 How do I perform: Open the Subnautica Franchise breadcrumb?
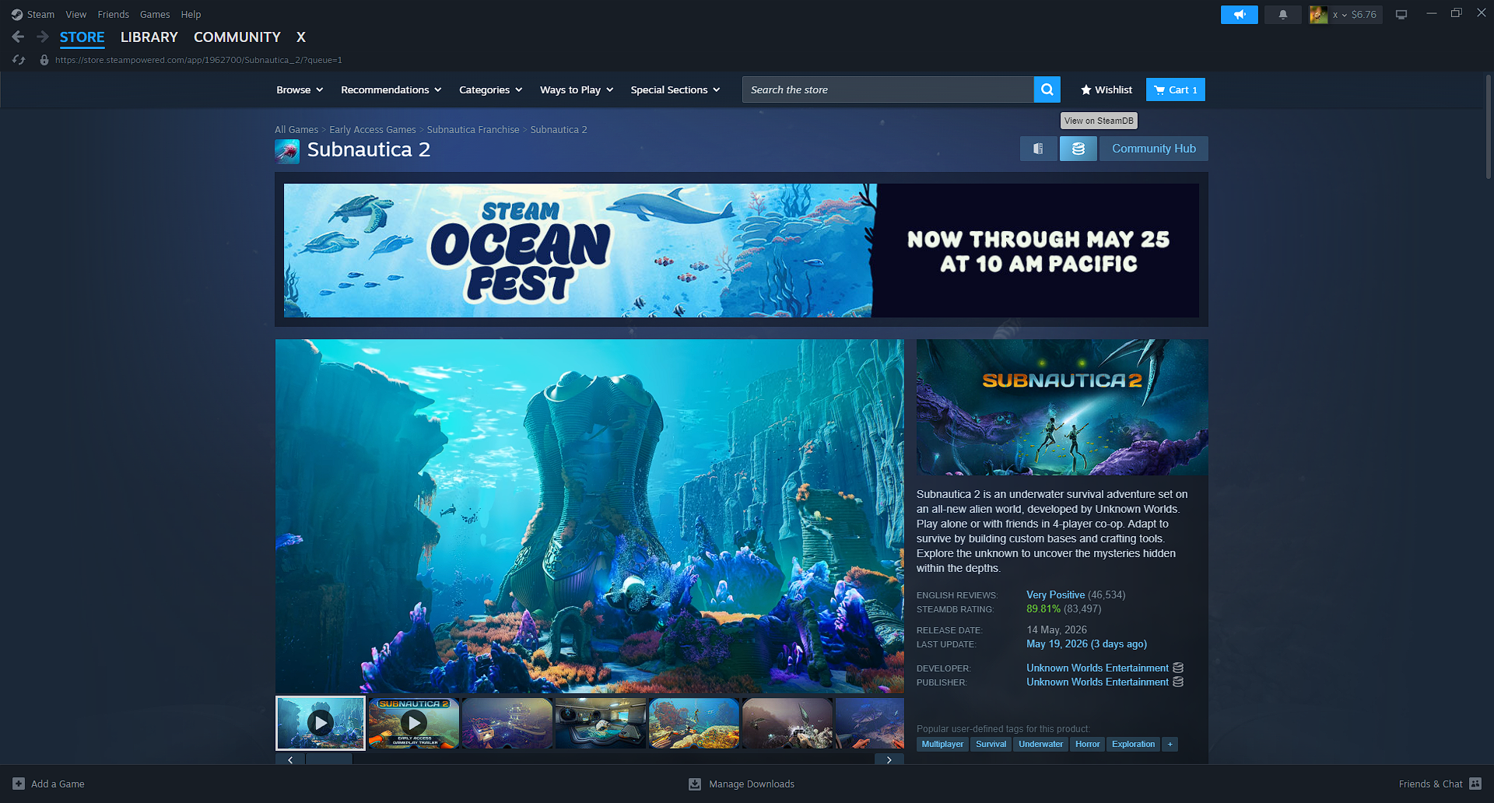473,130
